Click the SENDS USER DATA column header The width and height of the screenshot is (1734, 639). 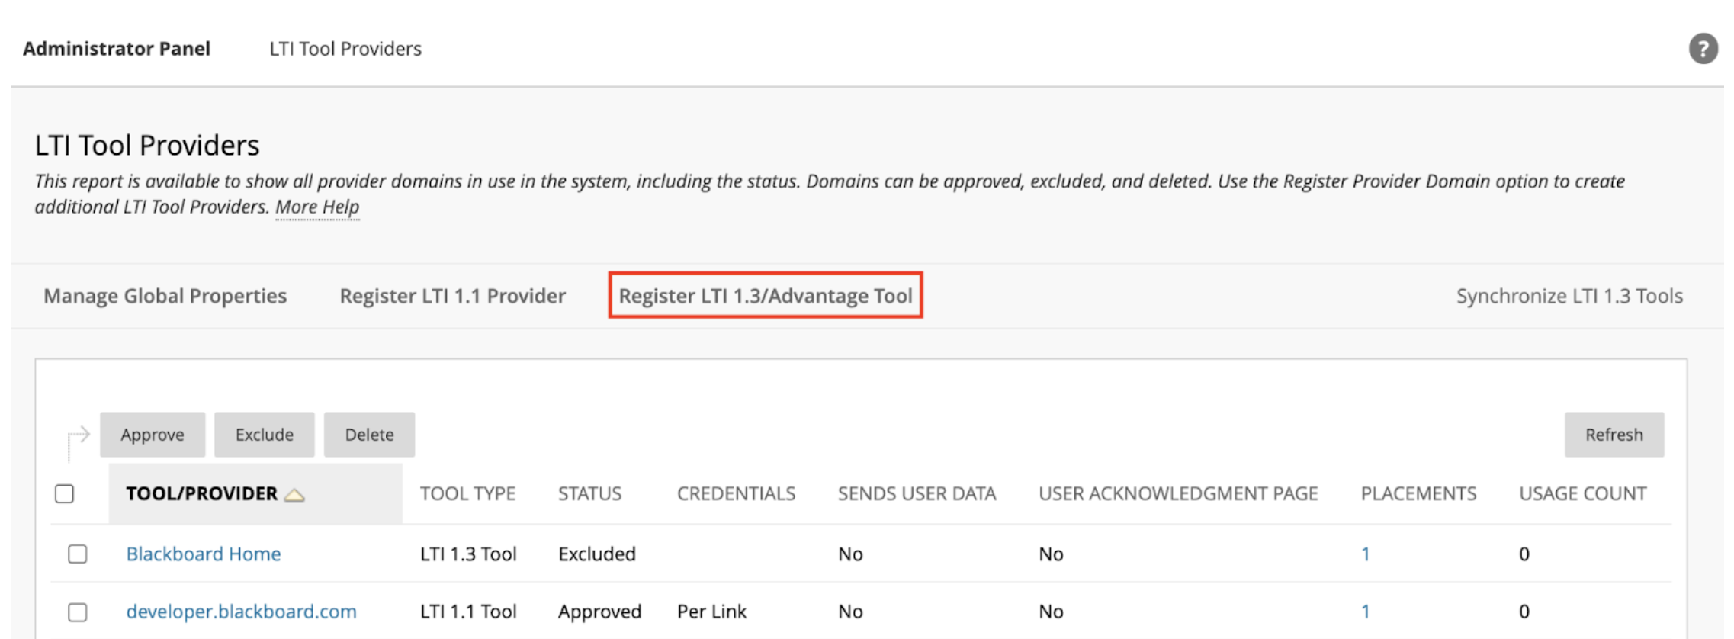click(917, 494)
